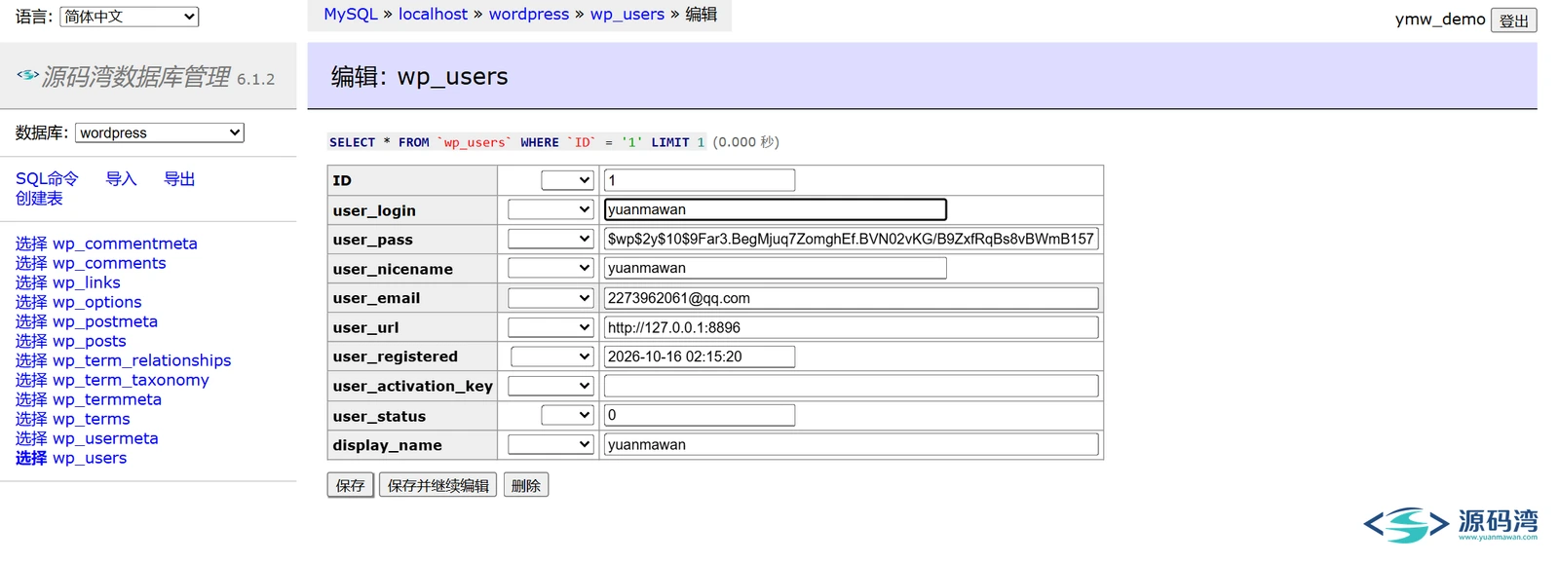Click 选择 next to wp_posts
Screen dimensions: 1559x563
tap(31, 341)
